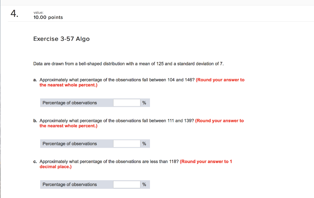Click part b question about 111 and 139
Image resolution: width=314 pixels, height=198 pixels.
(117, 120)
